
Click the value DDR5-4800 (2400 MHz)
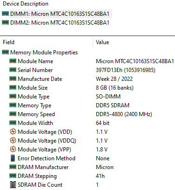[124, 114]
